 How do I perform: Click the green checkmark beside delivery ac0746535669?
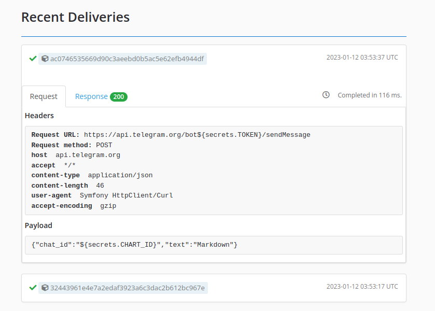[x=33, y=58]
